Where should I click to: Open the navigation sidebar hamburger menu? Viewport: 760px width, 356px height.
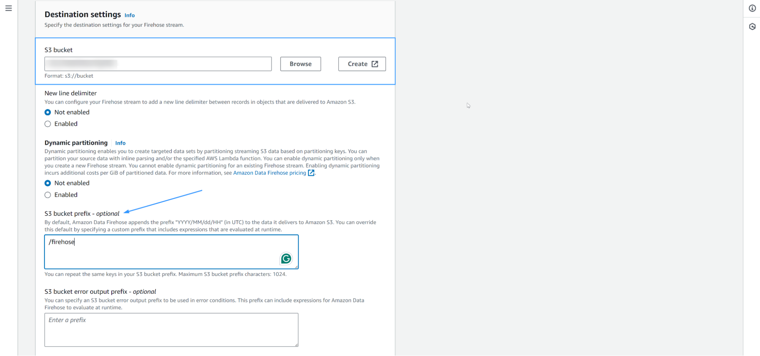[x=9, y=8]
